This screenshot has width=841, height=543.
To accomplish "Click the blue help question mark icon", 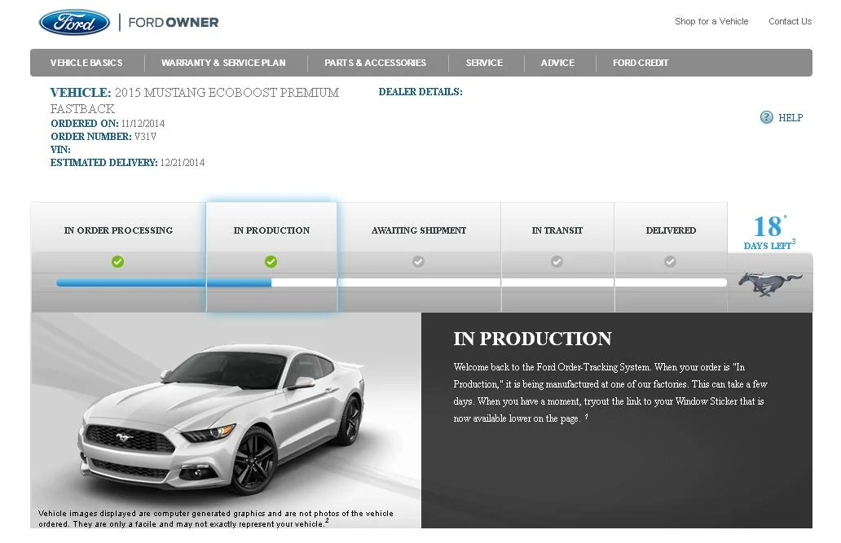I will point(767,117).
